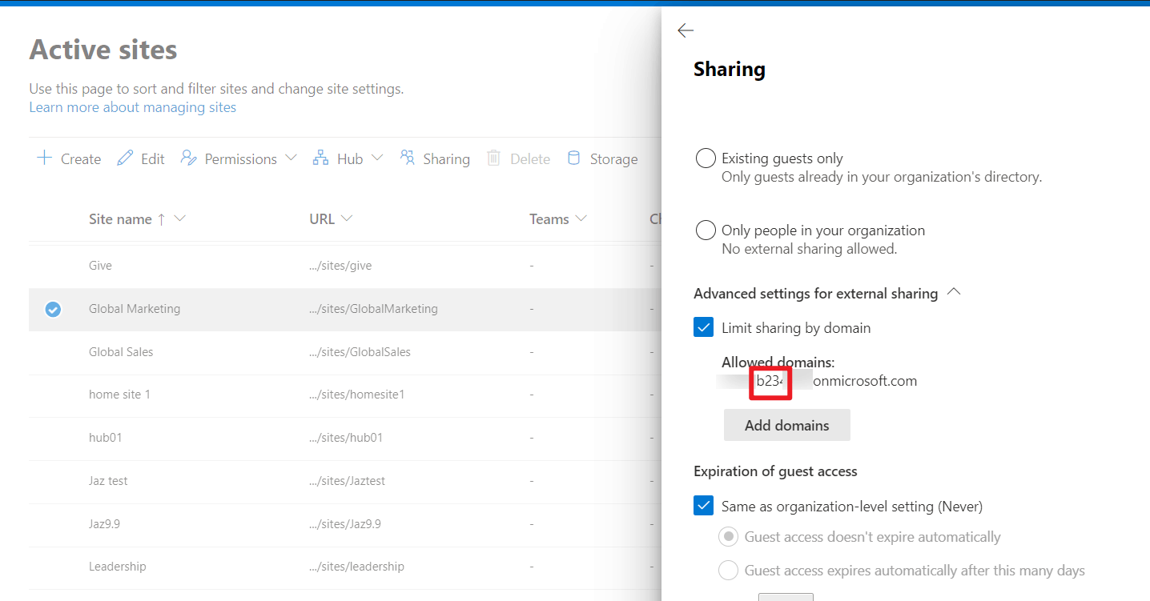This screenshot has height=601, width=1150.
Task: Open the Hub dropdown chevron
Action: click(377, 158)
